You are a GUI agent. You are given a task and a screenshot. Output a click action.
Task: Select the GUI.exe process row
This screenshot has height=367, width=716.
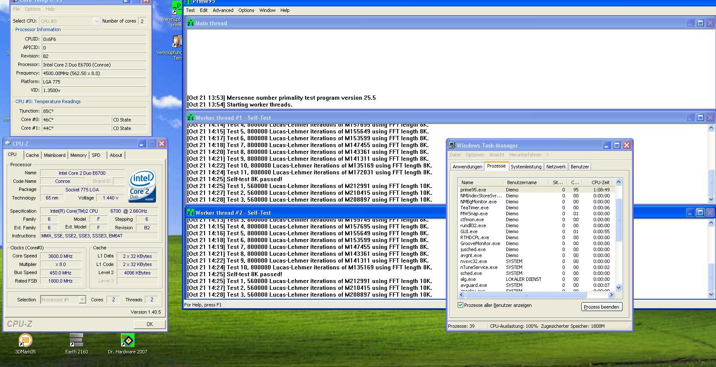coord(536,231)
